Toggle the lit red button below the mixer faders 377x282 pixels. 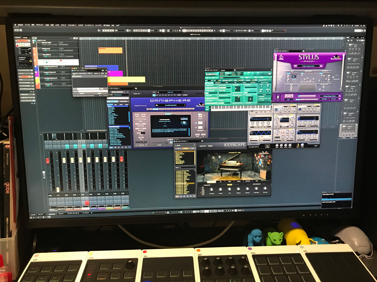[87, 203]
